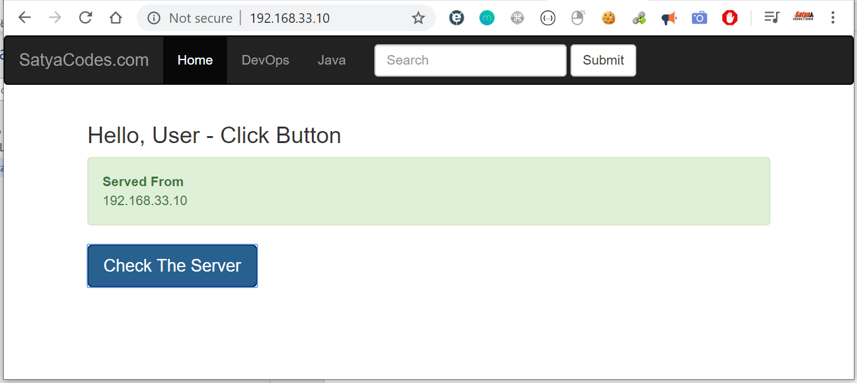This screenshot has width=857, height=383.
Task: Click inside the Search input field
Action: 470,60
